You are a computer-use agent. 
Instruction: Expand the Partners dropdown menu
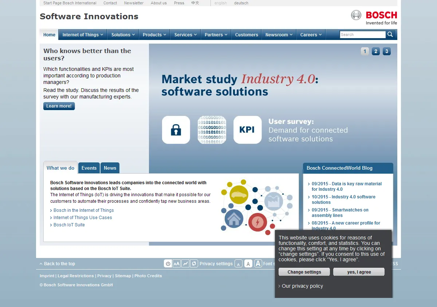[216, 35]
